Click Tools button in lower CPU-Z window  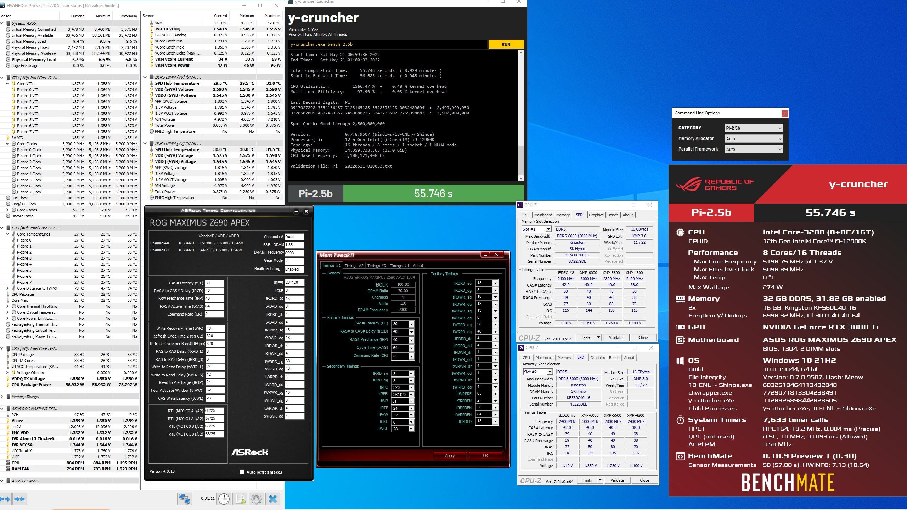click(587, 480)
